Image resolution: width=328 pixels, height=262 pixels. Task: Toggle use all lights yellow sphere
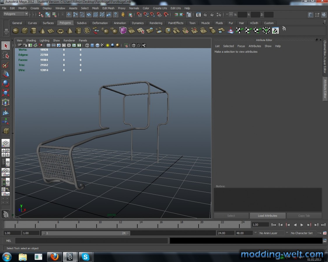pos(108,45)
